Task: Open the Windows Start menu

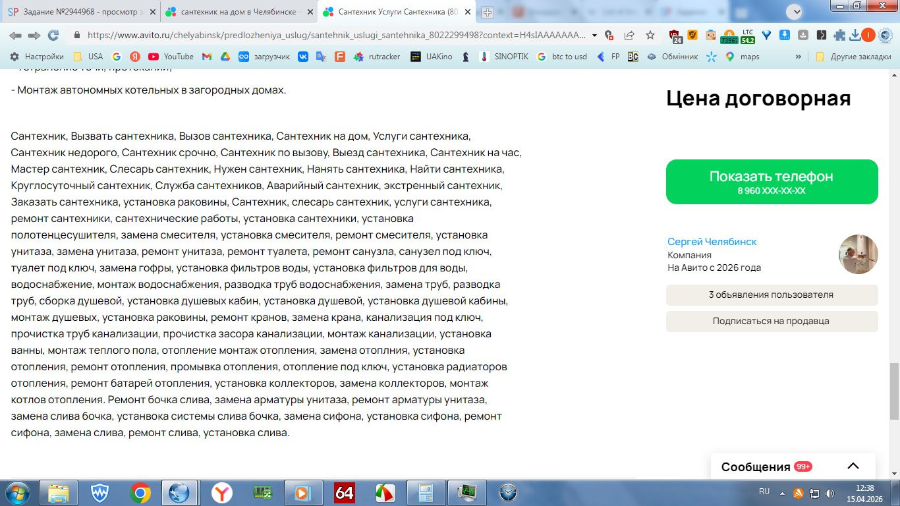Action: pyautogui.click(x=17, y=492)
